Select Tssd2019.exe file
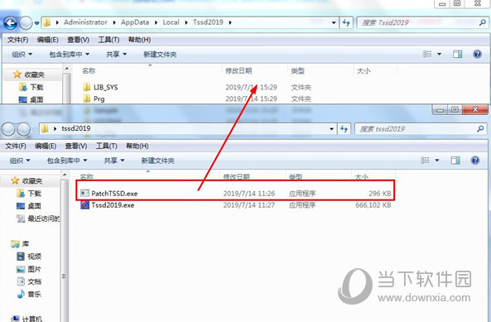Screen dimensions: 491x322 point(108,205)
